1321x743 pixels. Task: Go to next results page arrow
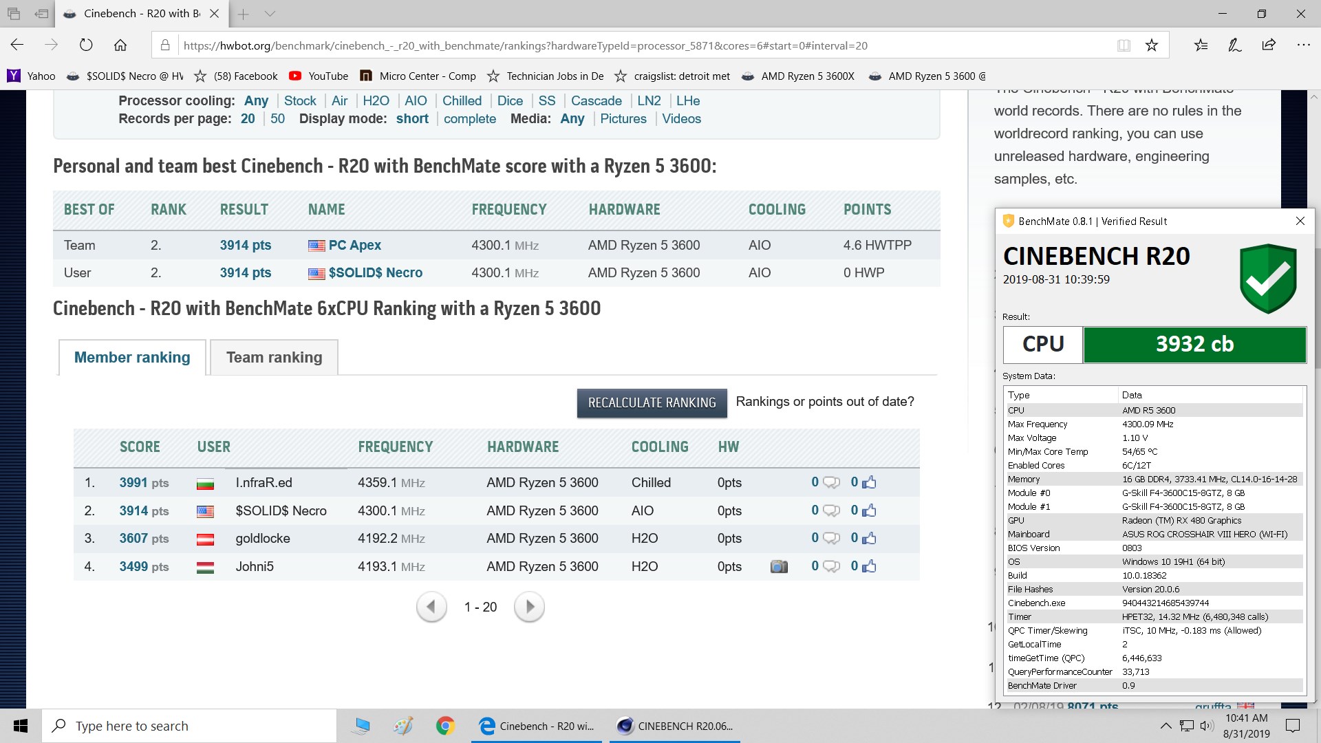click(529, 607)
